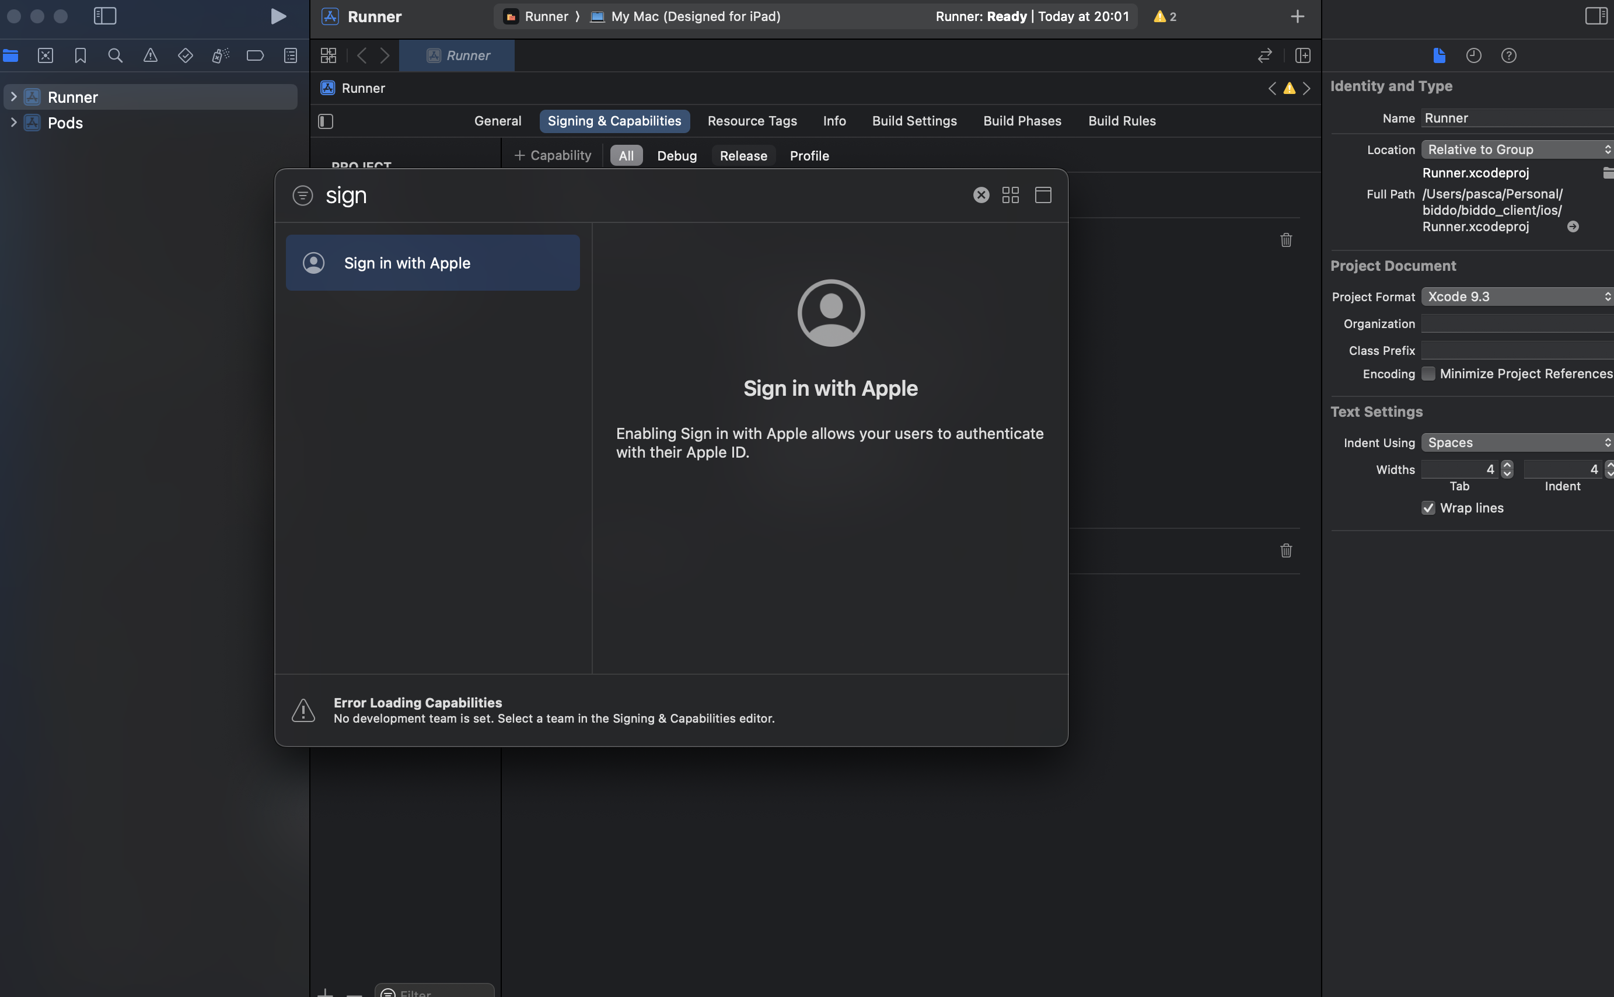Open the Project navigator folder icon
Viewport: 1614px width, 997px height.
[x=11, y=55]
